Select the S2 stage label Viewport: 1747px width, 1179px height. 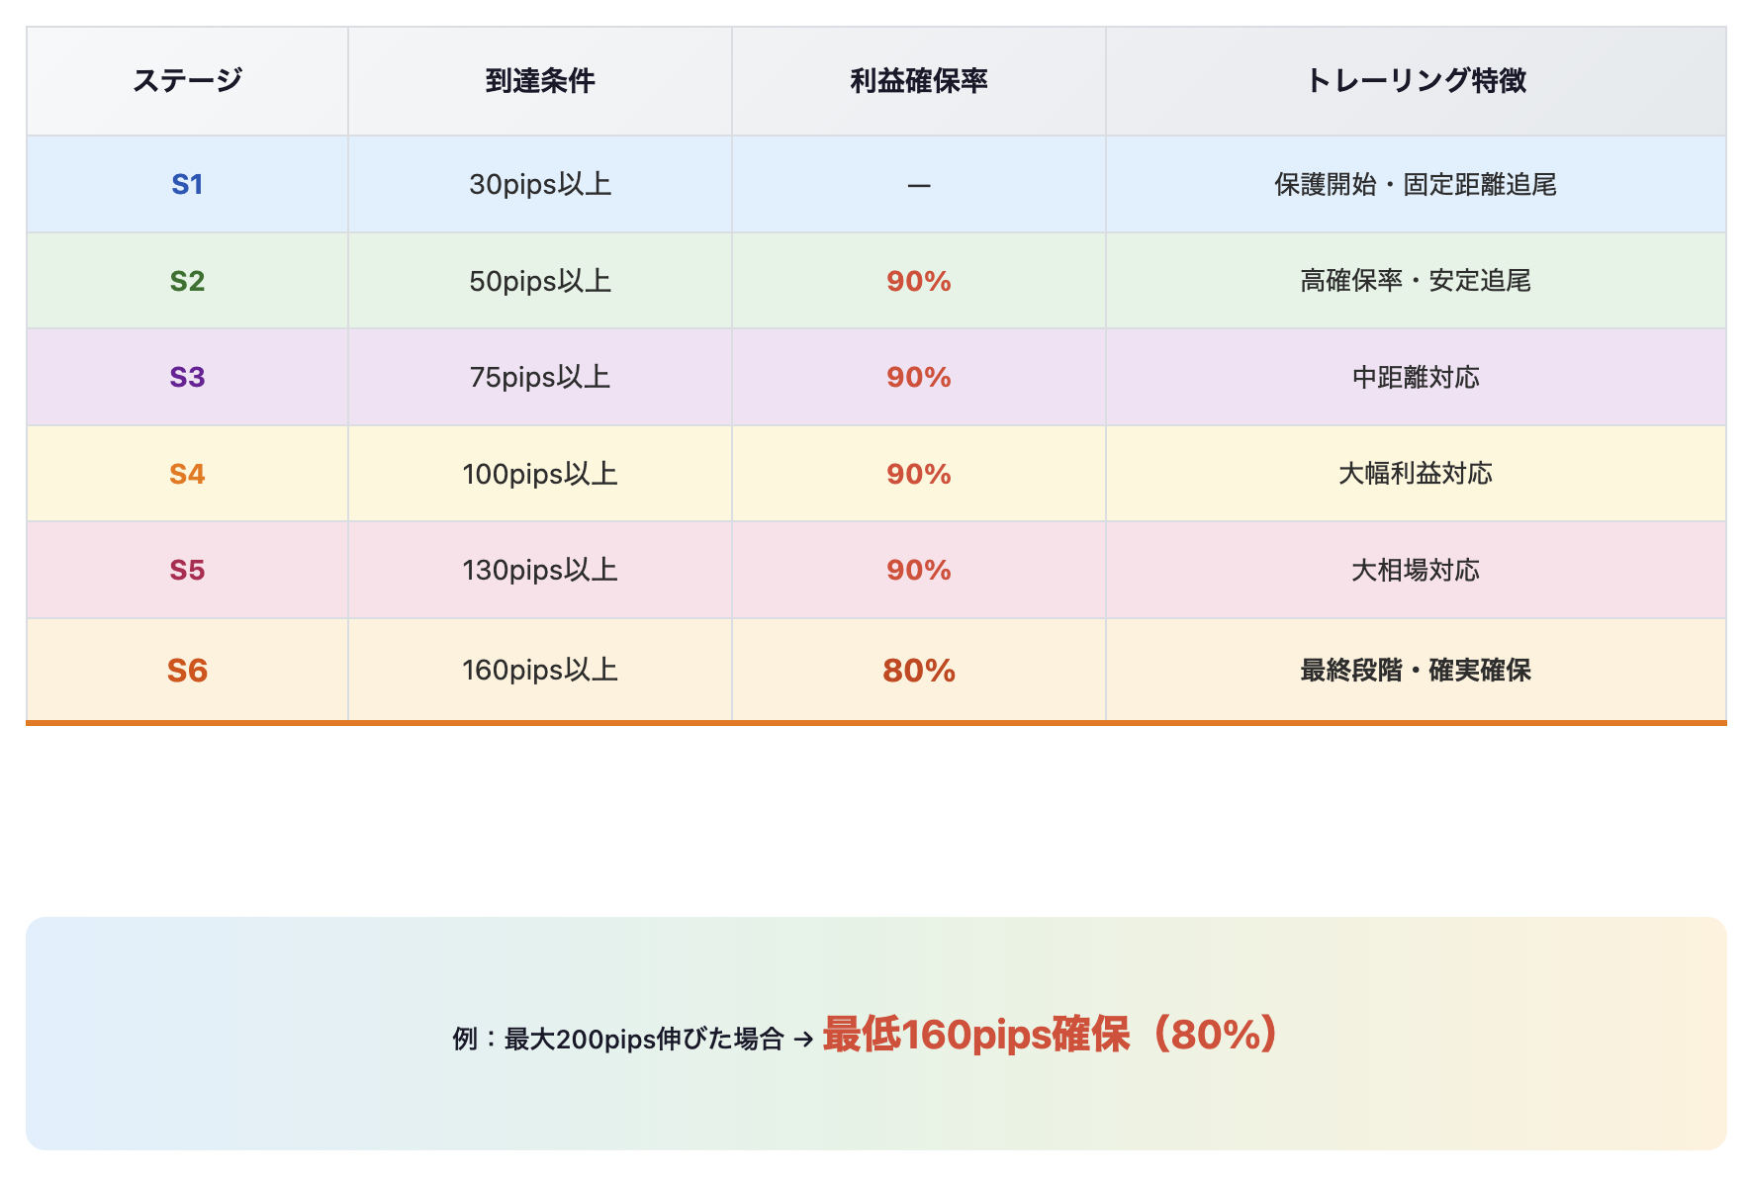[187, 281]
